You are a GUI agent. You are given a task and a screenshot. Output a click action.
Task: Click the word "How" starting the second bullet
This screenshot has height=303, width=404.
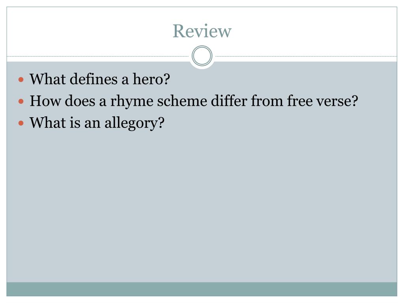coord(45,101)
